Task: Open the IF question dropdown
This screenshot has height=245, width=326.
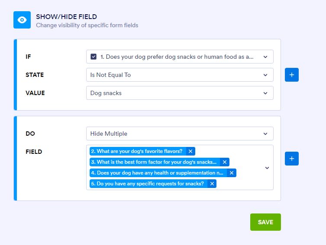Action: coord(180,57)
